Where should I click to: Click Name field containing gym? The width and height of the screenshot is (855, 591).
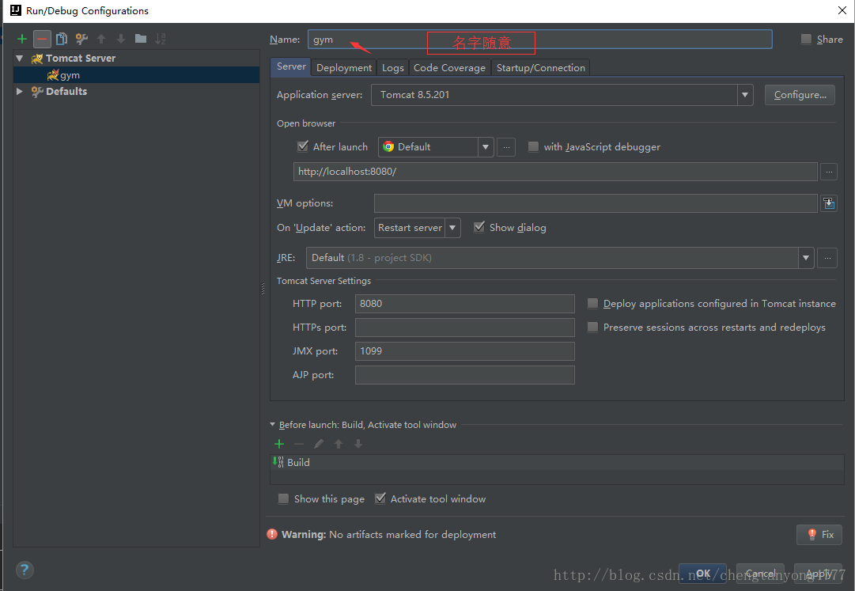pyautogui.click(x=540, y=40)
